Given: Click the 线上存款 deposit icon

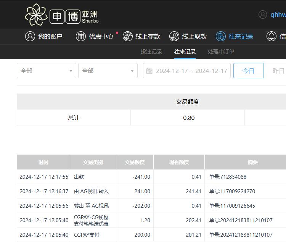Looking at the screenshot, I should pos(128,36).
